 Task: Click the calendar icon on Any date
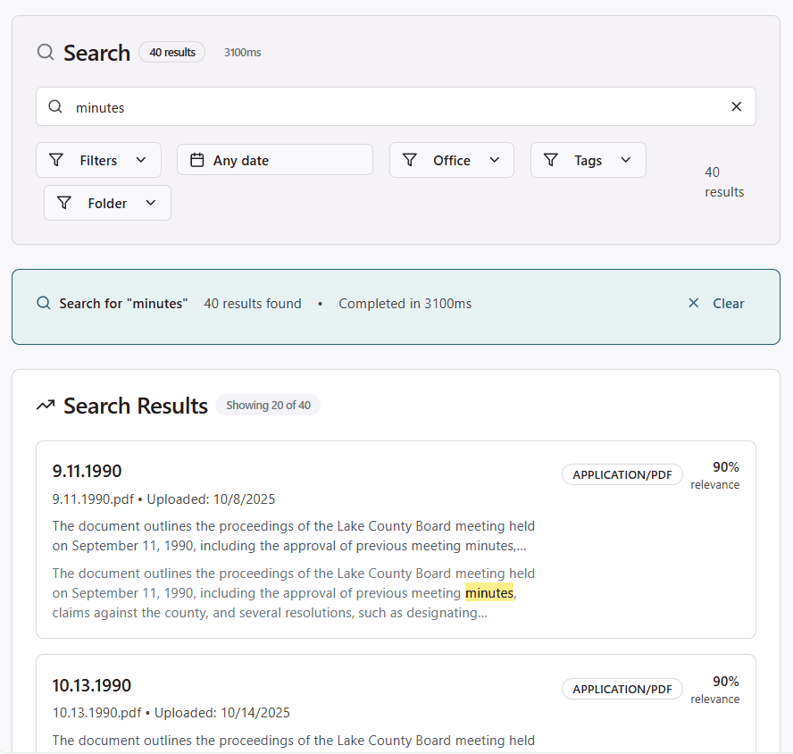pyautogui.click(x=196, y=160)
